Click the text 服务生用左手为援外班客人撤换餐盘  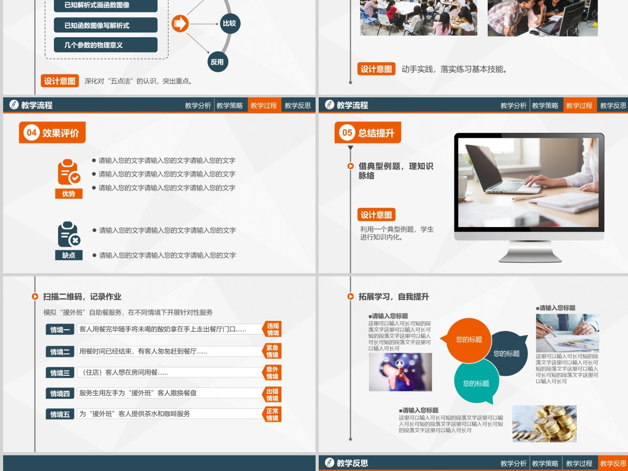(x=138, y=392)
